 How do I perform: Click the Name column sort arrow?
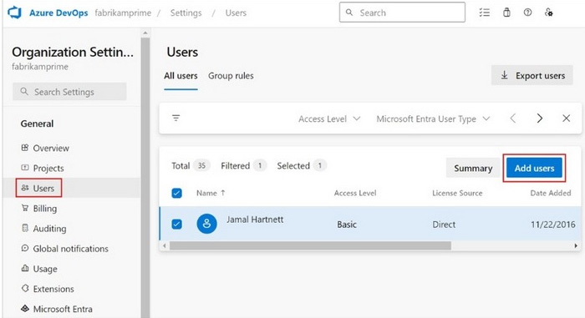223,193
